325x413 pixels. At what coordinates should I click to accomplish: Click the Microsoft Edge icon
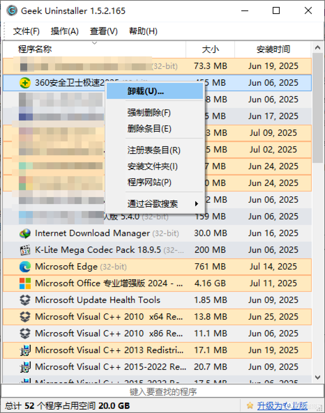pyautogui.click(x=25, y=267)
